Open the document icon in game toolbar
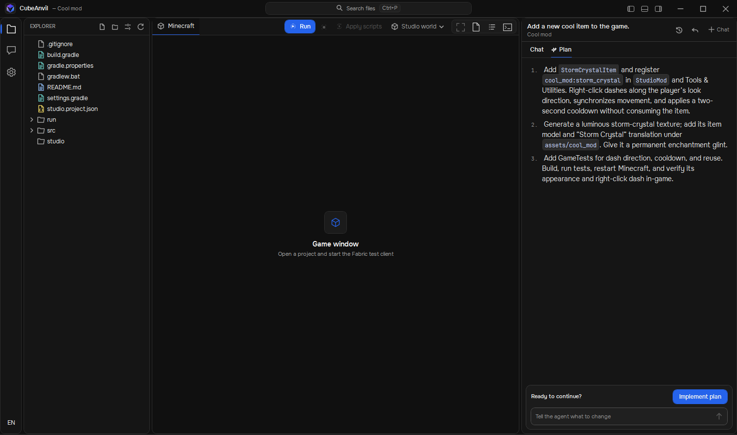Screen dimensions: 737x435 476,27
